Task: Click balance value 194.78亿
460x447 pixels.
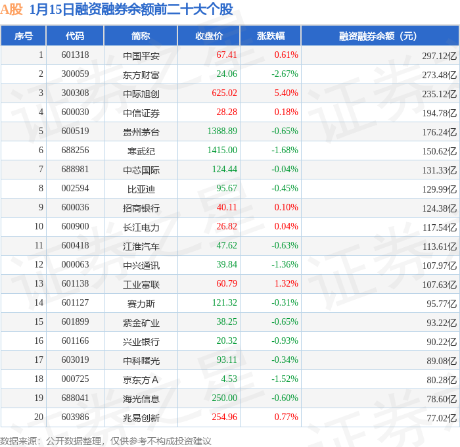Action: 439,113
